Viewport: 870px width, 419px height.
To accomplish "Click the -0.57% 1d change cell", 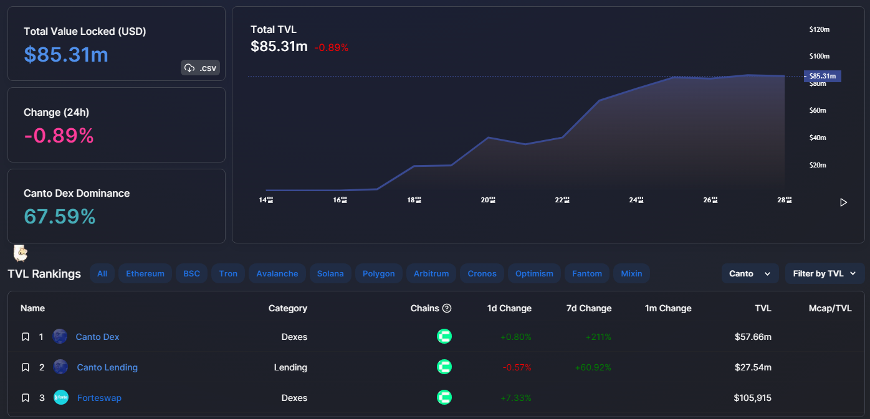I will pos(517,367).
